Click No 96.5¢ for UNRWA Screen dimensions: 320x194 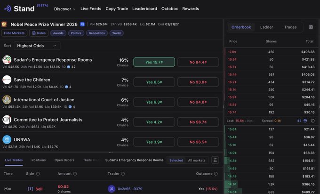pos(198,142)
